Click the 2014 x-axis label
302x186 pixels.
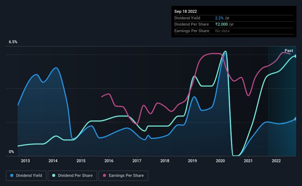[x=53, y=161]
